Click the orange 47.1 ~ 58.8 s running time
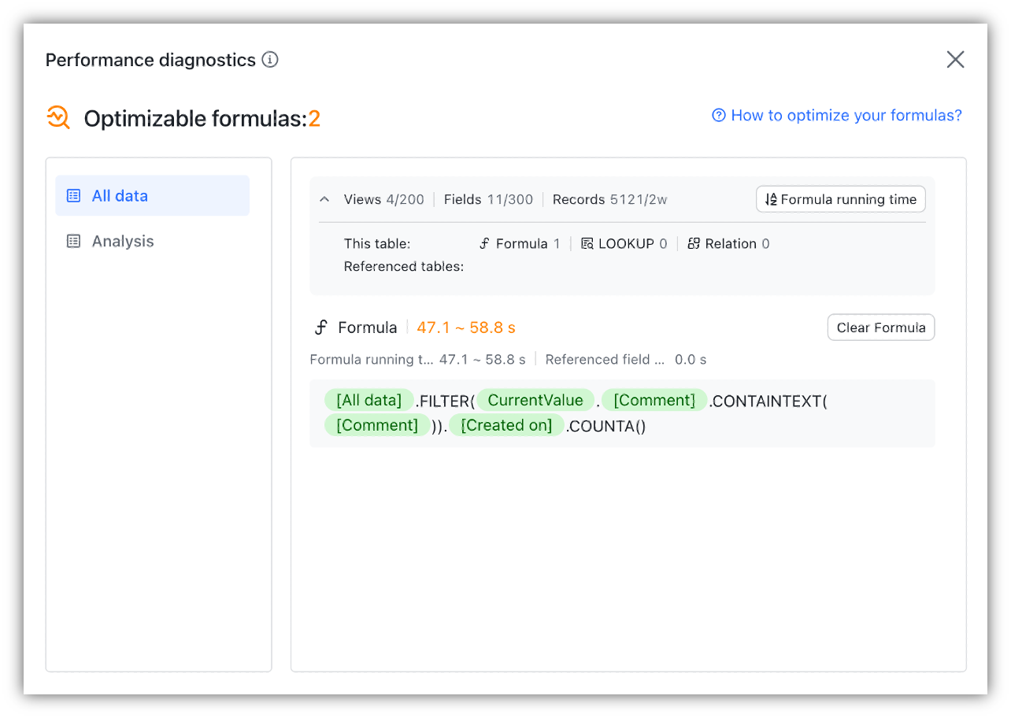1011x718 pixels. 465,327
